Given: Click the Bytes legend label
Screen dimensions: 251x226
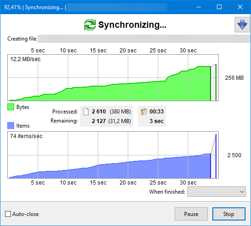Looking at the screenshot, I should [23, 107].
